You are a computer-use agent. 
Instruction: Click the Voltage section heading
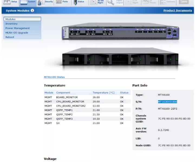coord(50,159)
